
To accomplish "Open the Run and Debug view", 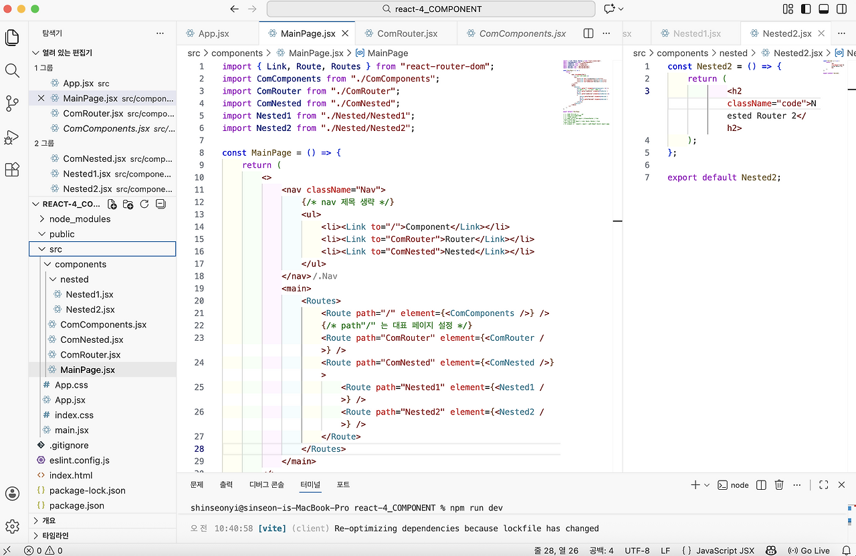I will click(x=12, y=137).
